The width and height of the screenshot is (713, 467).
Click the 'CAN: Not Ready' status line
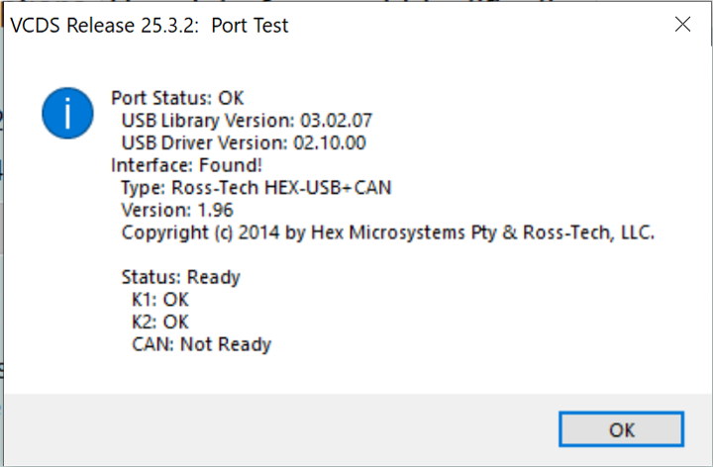coord(201,344)
